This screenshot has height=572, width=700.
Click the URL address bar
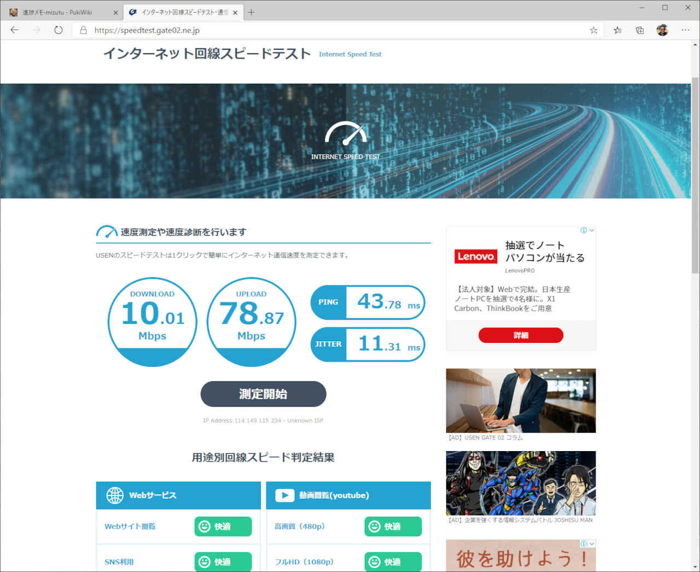[x=328, y=30]
